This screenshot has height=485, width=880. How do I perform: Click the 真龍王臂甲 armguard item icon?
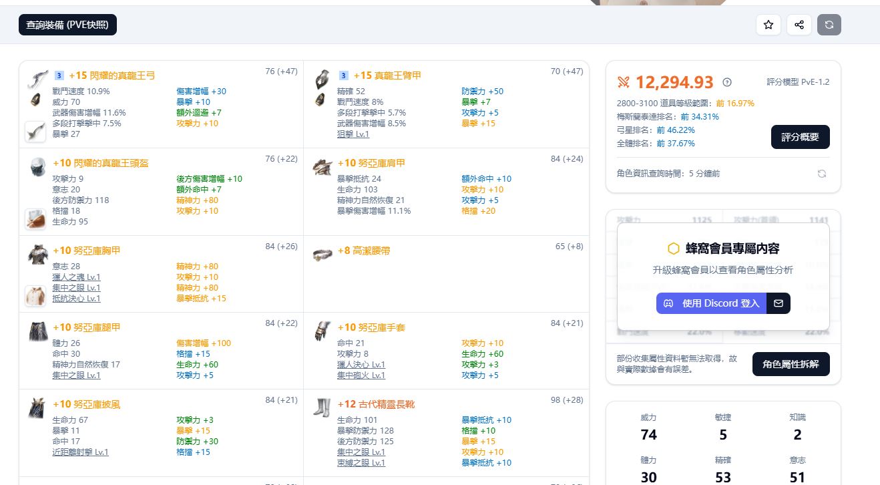[322, 78]
